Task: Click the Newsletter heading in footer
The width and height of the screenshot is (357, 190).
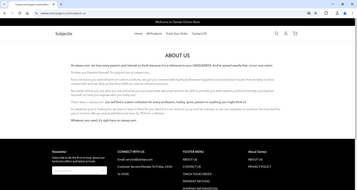Action: (59, 152)
